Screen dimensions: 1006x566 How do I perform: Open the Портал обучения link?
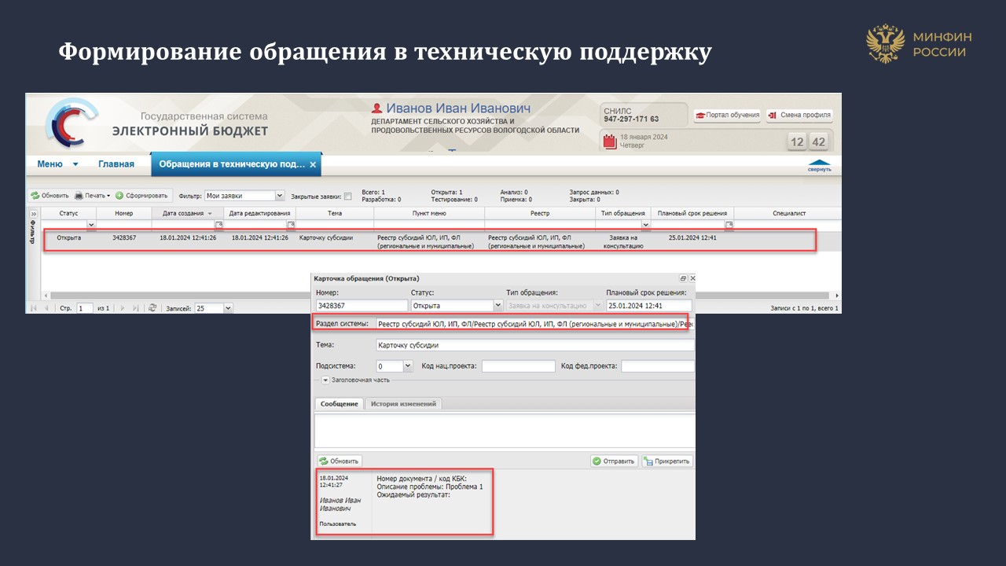click(x=727, y=115)
